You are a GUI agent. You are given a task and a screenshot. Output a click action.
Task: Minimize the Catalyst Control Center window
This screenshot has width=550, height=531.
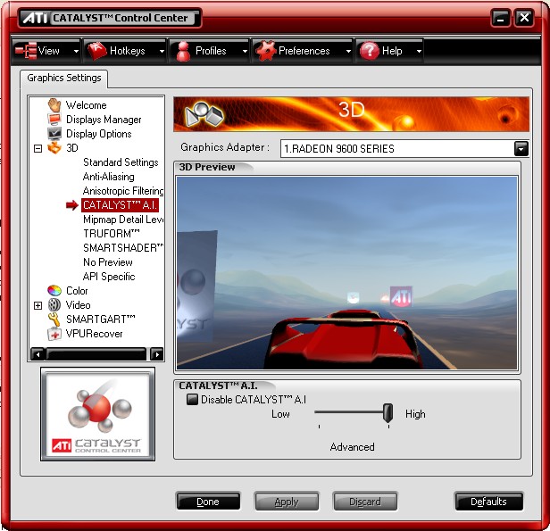[x=501, y=18]
